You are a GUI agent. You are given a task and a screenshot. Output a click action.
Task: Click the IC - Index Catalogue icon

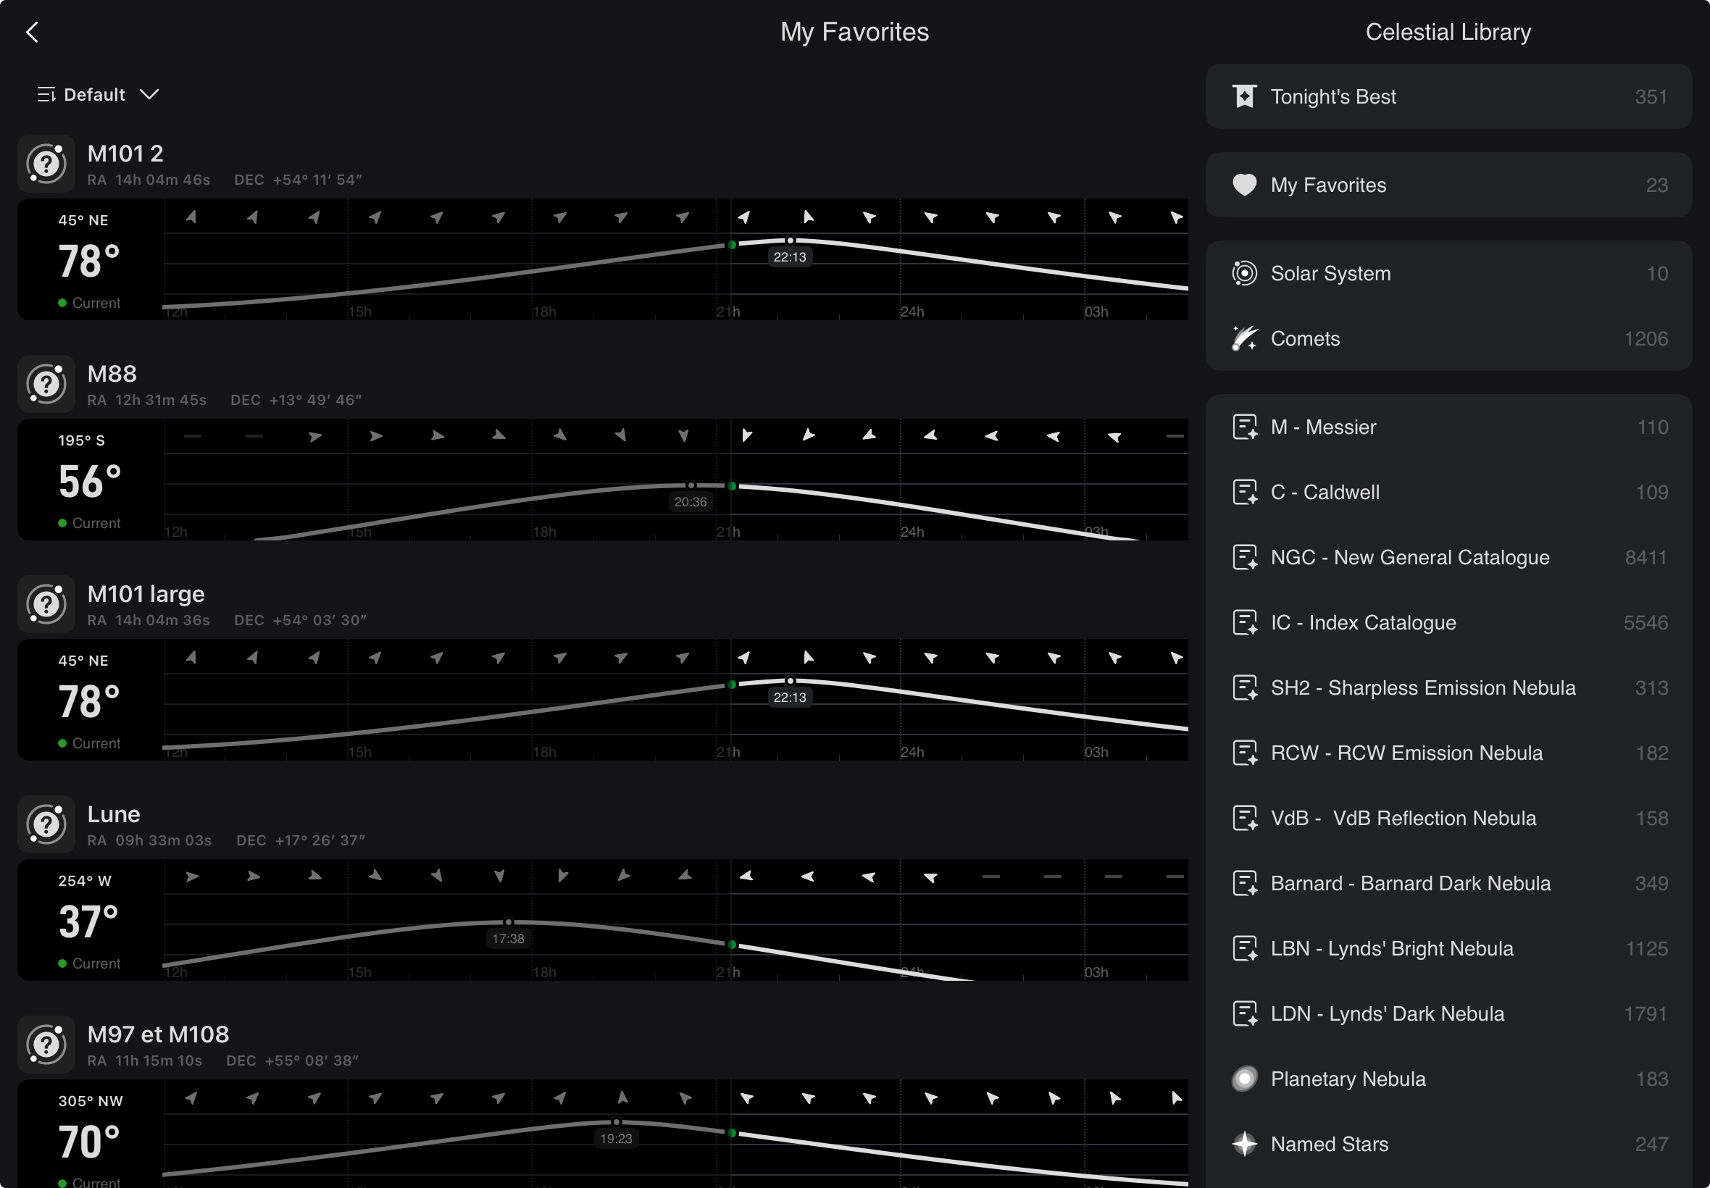pyautogui.click(x=1244, y=622)
